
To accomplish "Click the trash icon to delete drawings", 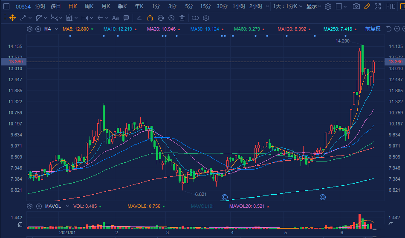I will (x=182, y=18).
